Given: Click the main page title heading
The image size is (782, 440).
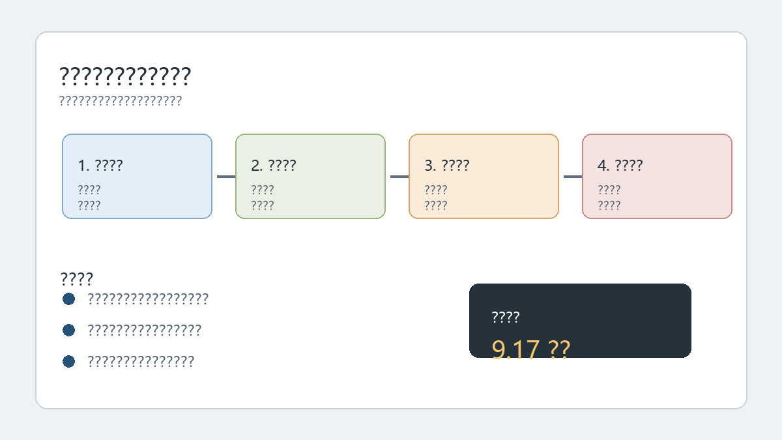Looking at the screenshot, I should (125, 76).
